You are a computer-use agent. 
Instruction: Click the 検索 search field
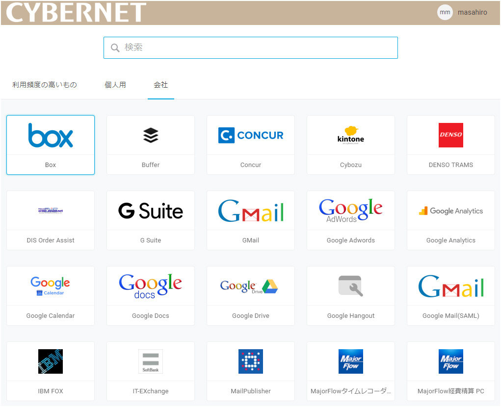click(x=251, y=48)
